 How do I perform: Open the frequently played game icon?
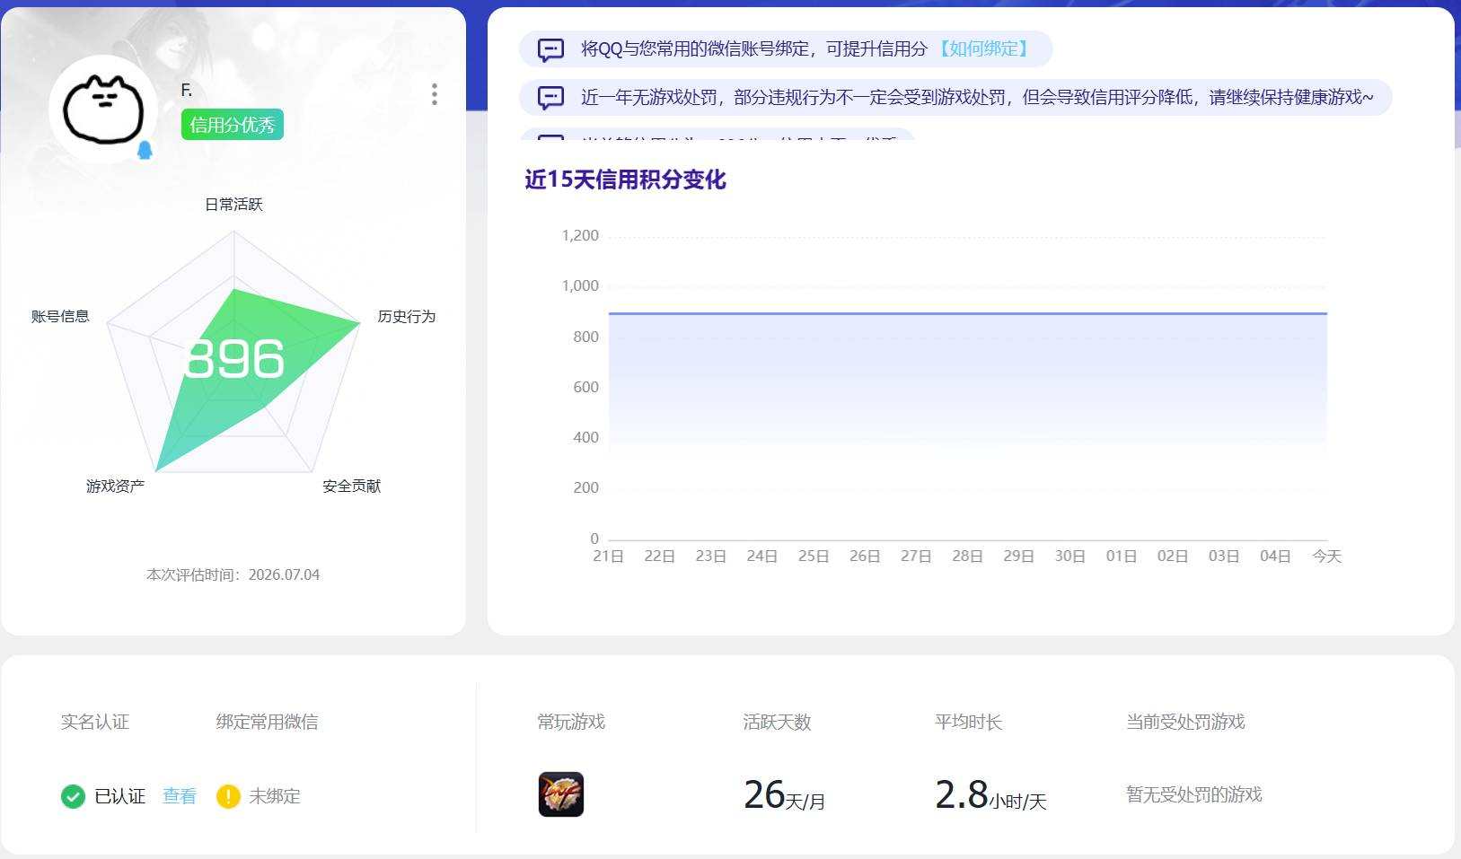[561, 794]
